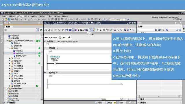
Task: Click the 保存项目 save project button
Action: tap(13, 19)
